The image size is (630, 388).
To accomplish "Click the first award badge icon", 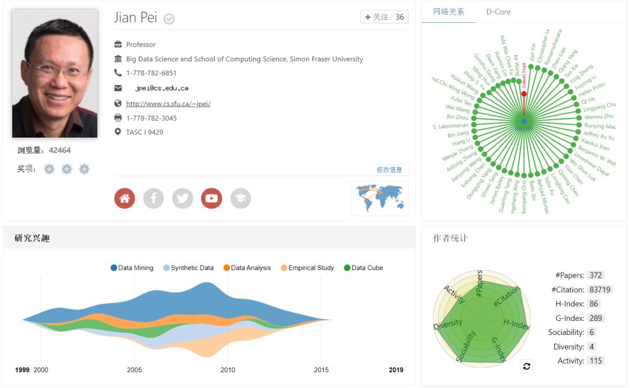I will pyautogui.click(x=50, y=169).
